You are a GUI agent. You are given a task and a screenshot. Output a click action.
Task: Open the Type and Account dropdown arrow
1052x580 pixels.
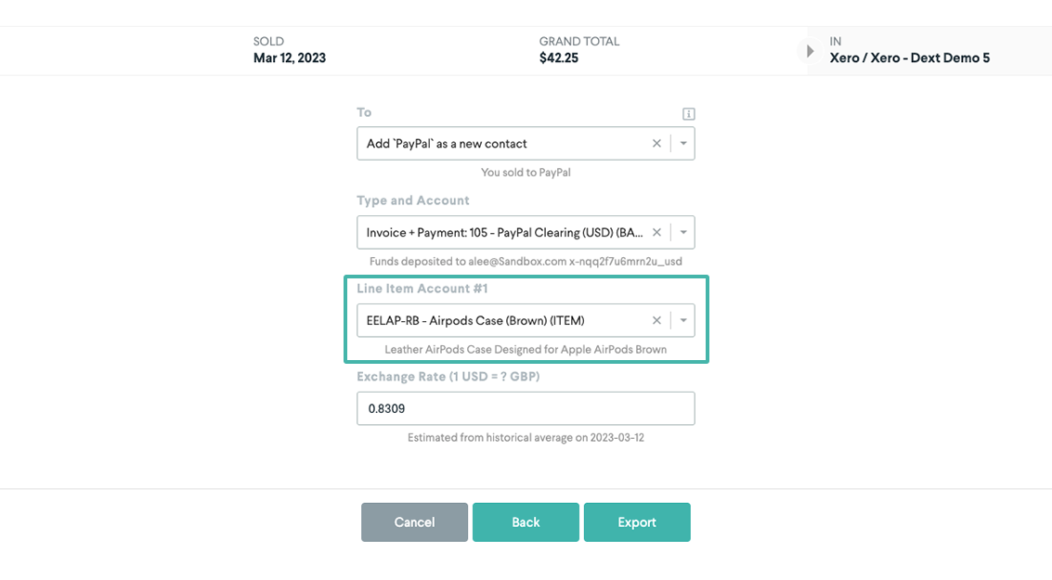[x=683, y=232]
